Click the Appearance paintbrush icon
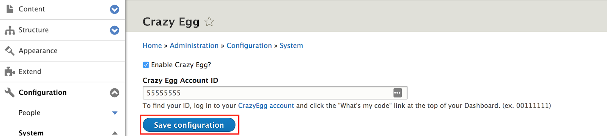Viewport: 607px width, 136px height. 9,51
